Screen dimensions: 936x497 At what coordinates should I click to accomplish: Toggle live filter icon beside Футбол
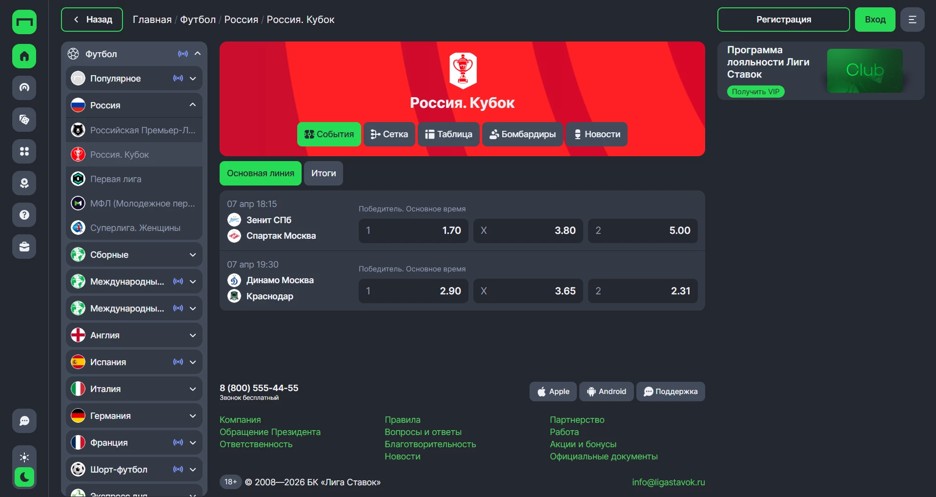183,54
